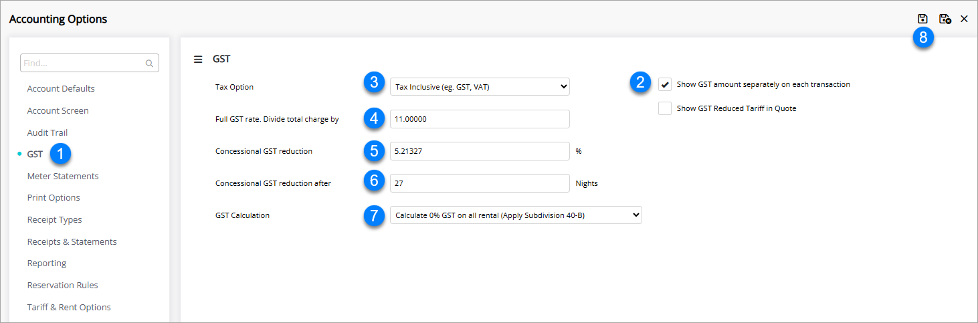Select the GST item in sidebar
This screenshot has height=323, width=978.
point(35,154)
